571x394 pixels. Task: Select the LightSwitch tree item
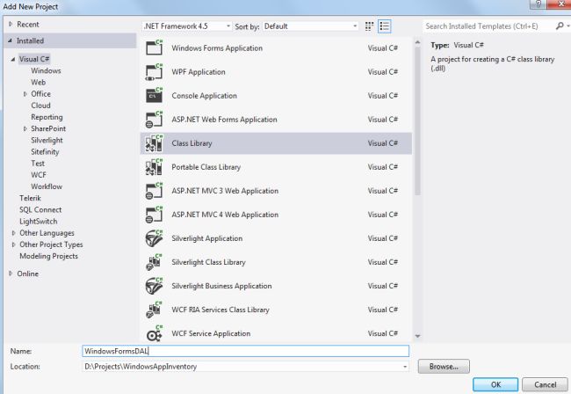click(x=39, y=222)
